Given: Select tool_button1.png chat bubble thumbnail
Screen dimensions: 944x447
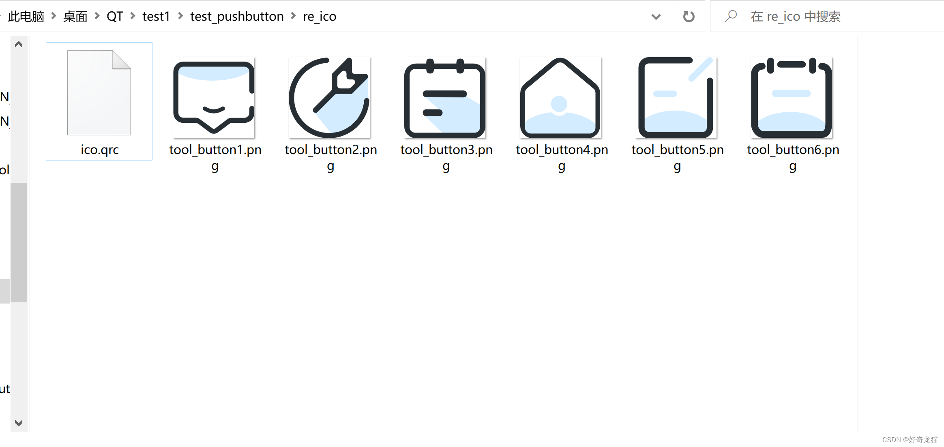Looking at the screenshot, I should coord(214,97).
